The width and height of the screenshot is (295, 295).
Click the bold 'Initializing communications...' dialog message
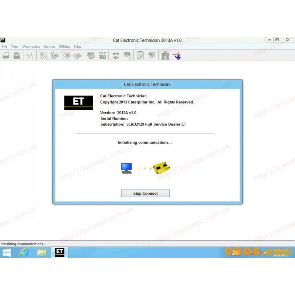tap(145, 142)
